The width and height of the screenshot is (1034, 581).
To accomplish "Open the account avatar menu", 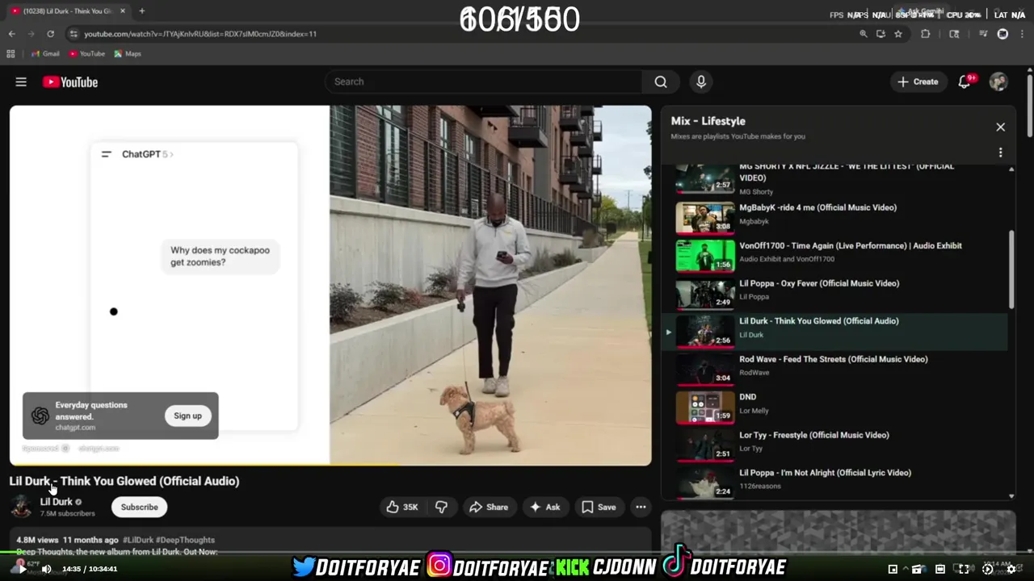I will 998,82.
